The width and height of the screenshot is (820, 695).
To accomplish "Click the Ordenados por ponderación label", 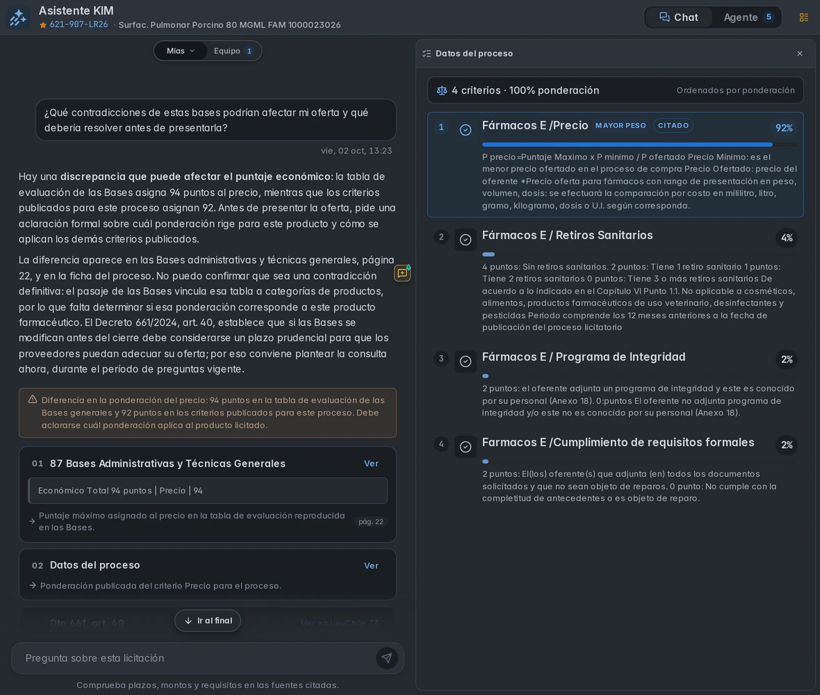I will (735, 90).
